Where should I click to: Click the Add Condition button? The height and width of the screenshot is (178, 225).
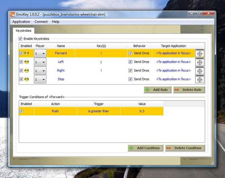click(146, 148)
